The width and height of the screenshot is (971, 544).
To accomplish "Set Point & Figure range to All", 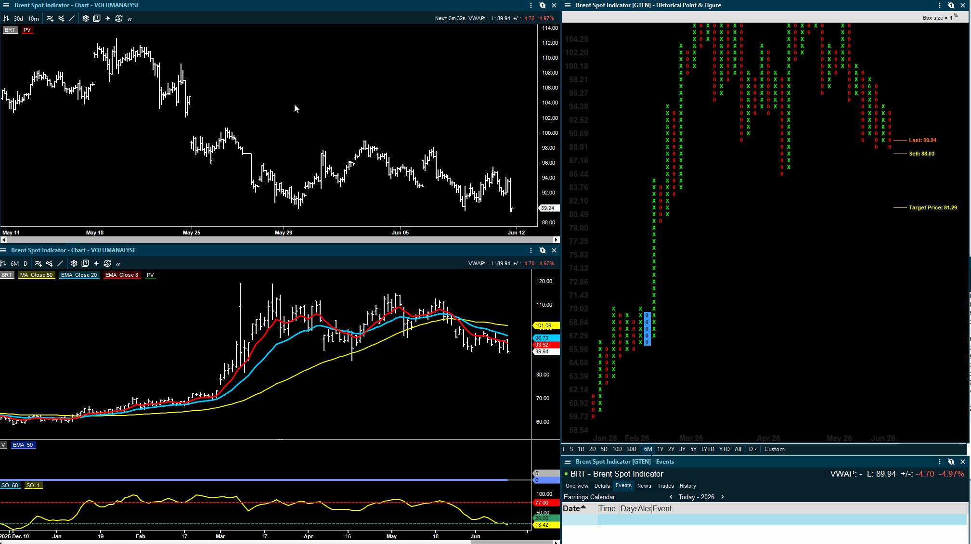I will 738,449.
